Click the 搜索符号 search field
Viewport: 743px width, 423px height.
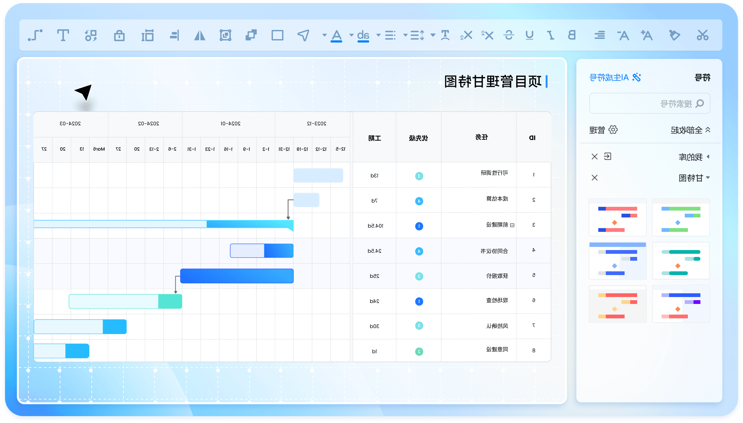click(x=650, y=103)
